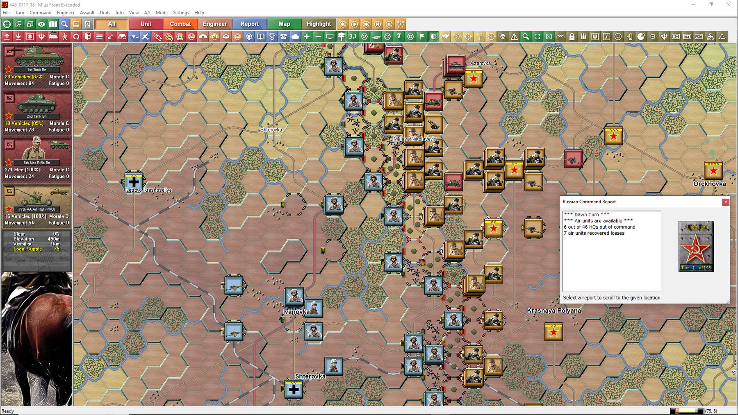Viewport: 738px width, 415px height.
Task: Click the HQ icon in olive toolbar
Action: [x=675, y=37]
